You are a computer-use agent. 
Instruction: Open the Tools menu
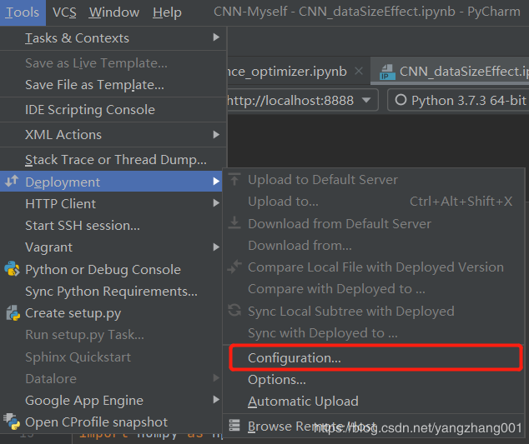pos(23,12)
